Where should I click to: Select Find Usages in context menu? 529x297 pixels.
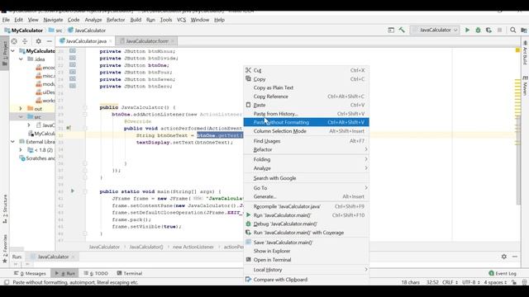307,141
